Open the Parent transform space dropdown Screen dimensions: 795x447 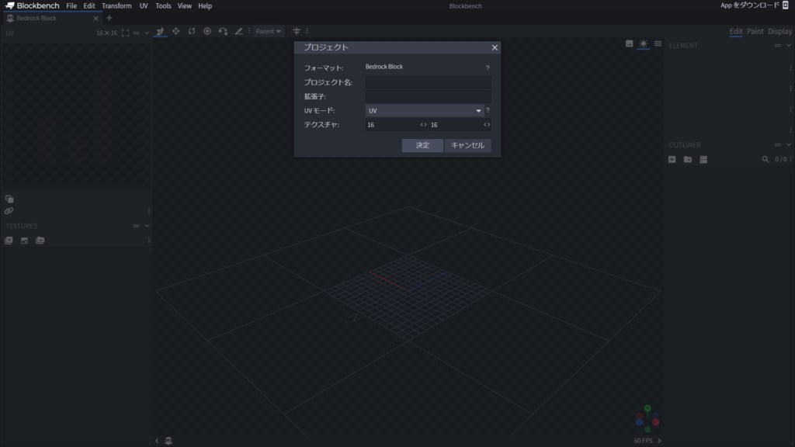[x=269, y=31]
